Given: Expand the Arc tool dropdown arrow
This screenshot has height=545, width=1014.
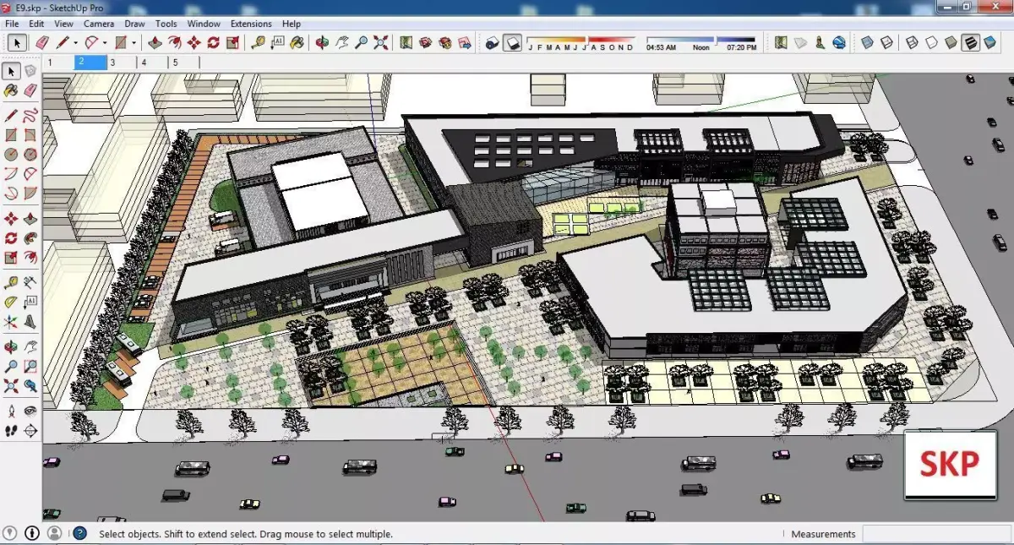Looking at the screenshot, I should coord(104,42).
